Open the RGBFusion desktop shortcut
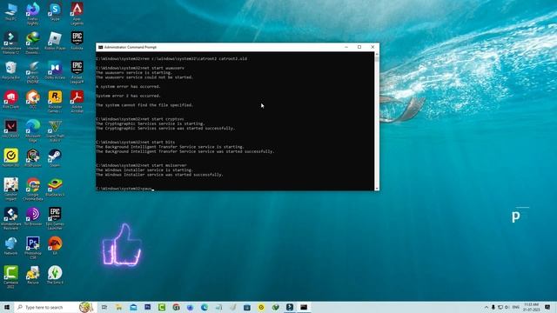This screenshot has height=313, width=557. tap(33, 158)
